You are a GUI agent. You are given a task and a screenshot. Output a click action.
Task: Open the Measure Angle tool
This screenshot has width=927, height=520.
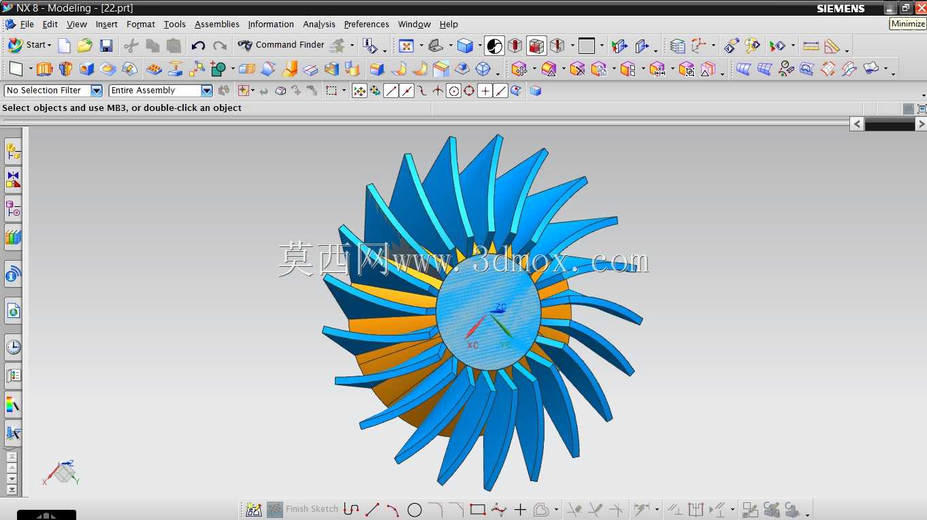click(832, 46)
